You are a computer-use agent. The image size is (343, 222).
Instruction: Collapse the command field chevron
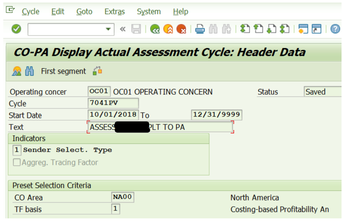123,29
